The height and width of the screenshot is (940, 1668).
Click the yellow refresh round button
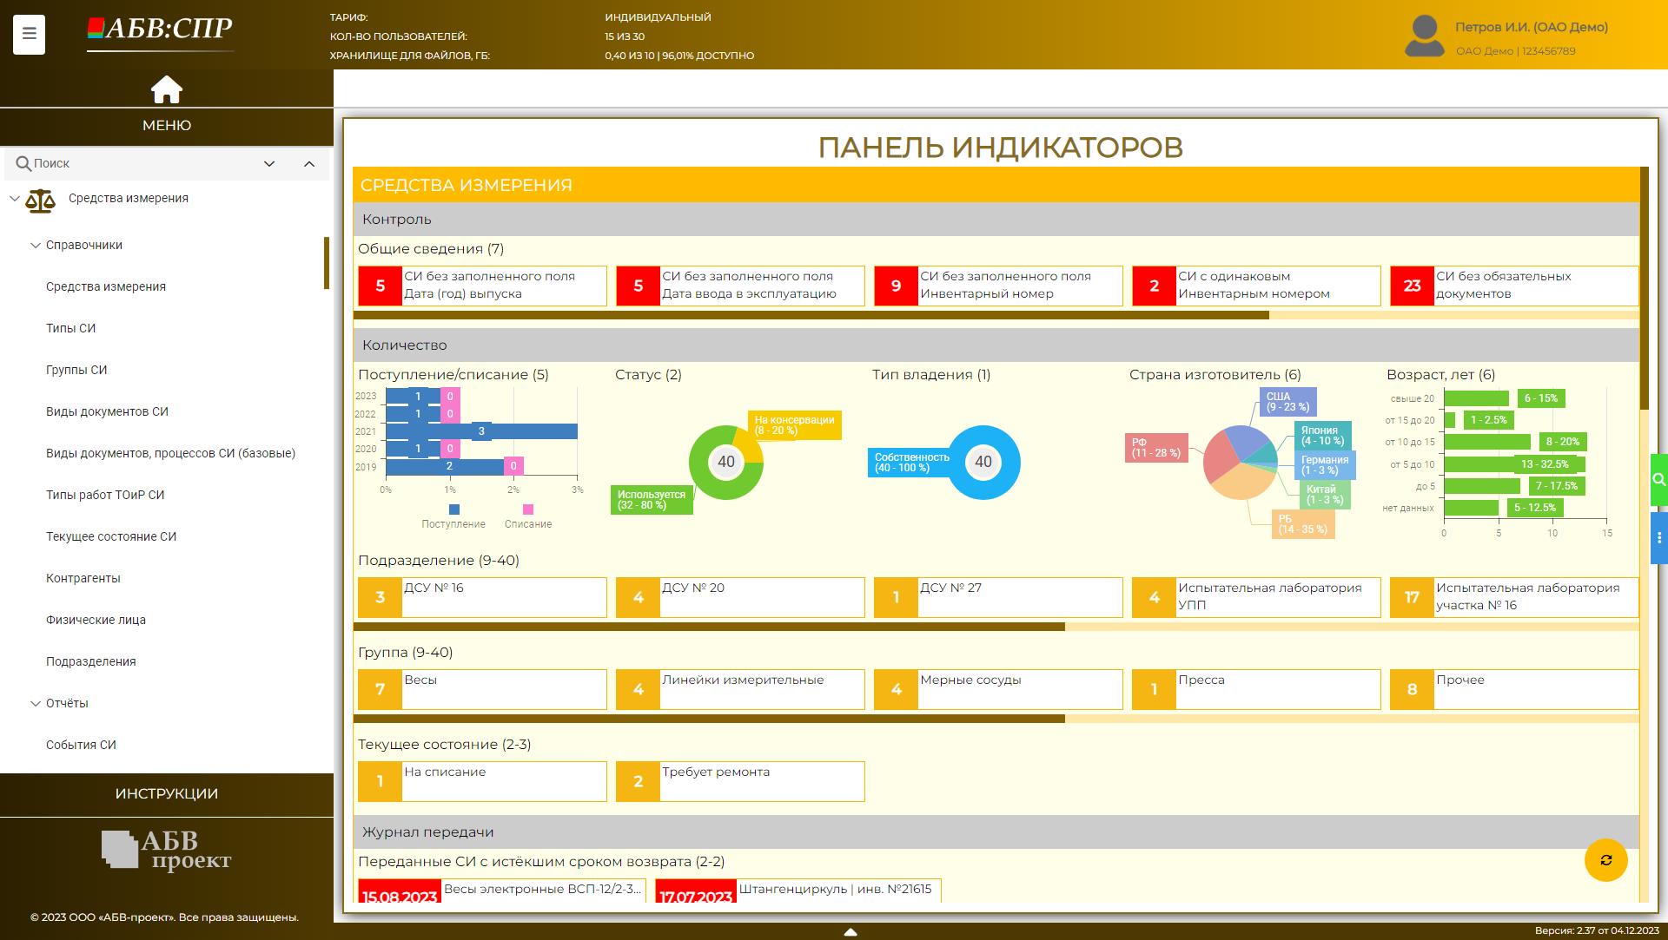[x=1605, y=860]
